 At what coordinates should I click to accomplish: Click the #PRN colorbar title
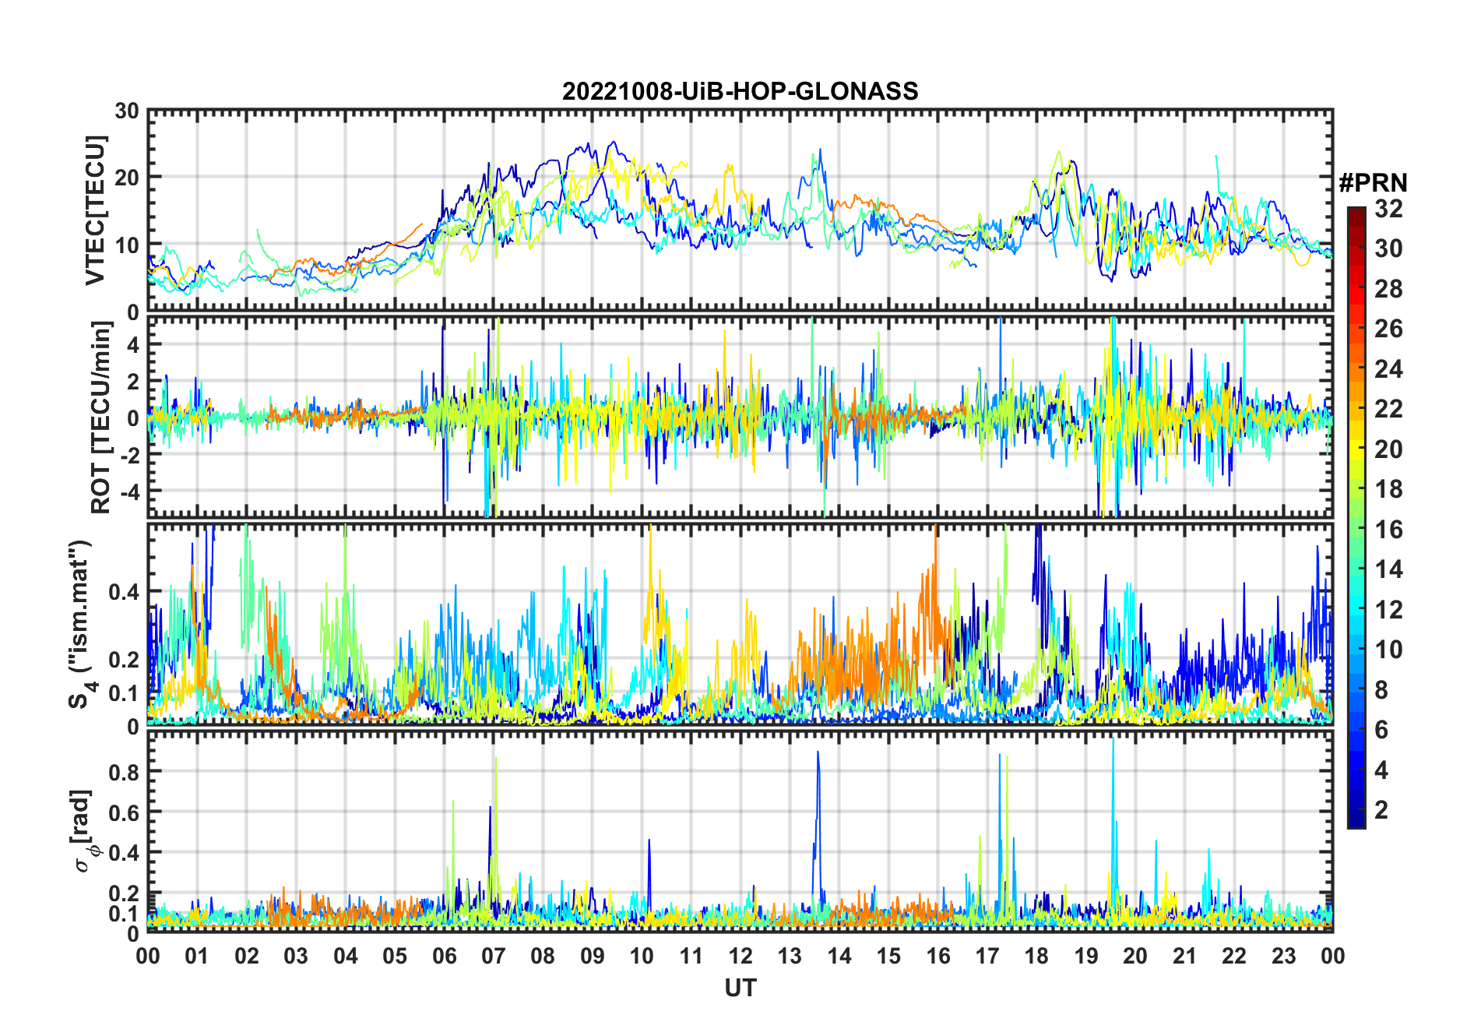point(1373,183)
